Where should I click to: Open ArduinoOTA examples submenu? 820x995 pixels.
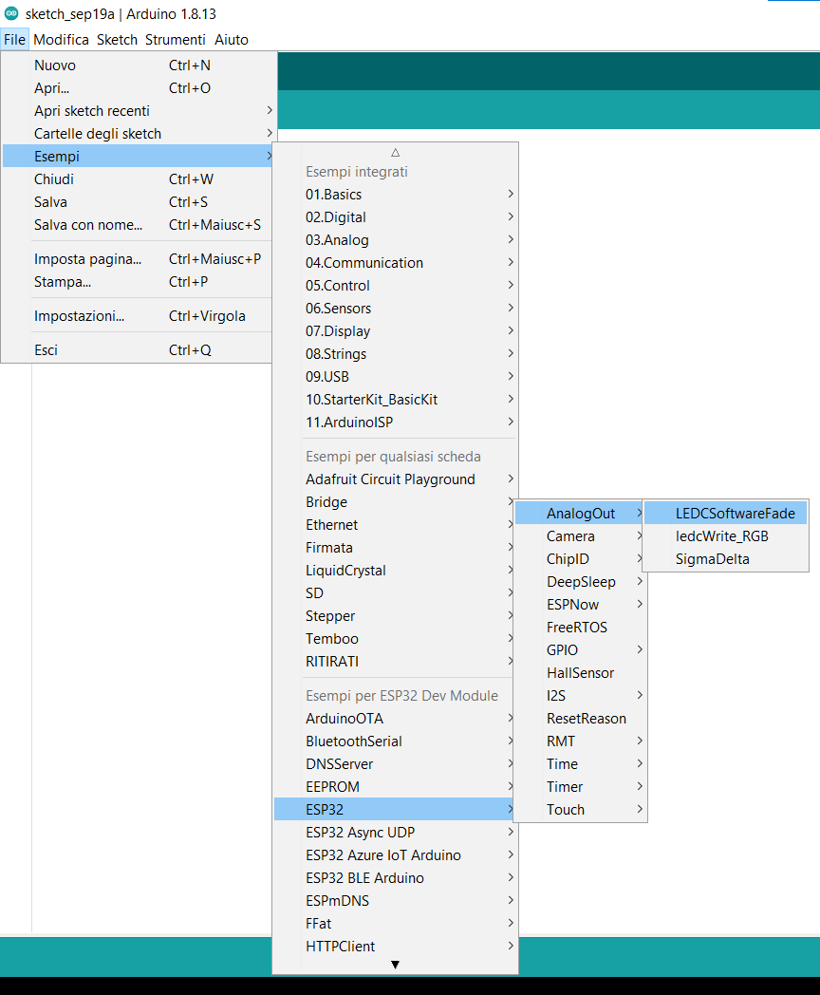coord(395,719)
